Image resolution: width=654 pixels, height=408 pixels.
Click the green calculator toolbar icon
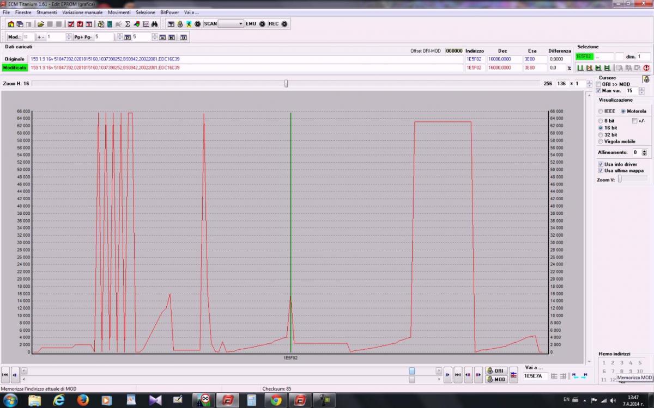point(110,24)
